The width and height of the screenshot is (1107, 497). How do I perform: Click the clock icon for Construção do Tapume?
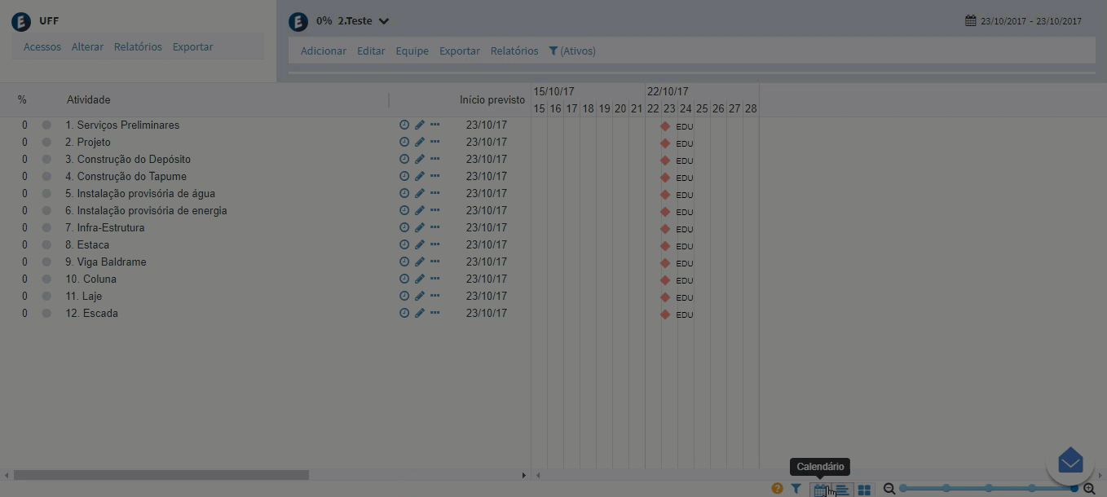[x=404, y=176]
